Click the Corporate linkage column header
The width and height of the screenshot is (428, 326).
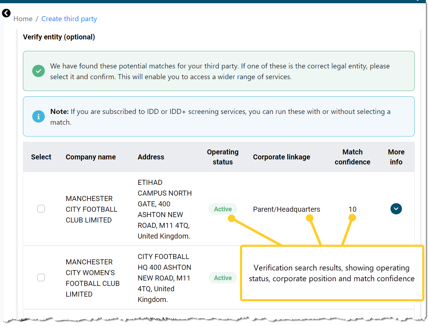point(282,157)
